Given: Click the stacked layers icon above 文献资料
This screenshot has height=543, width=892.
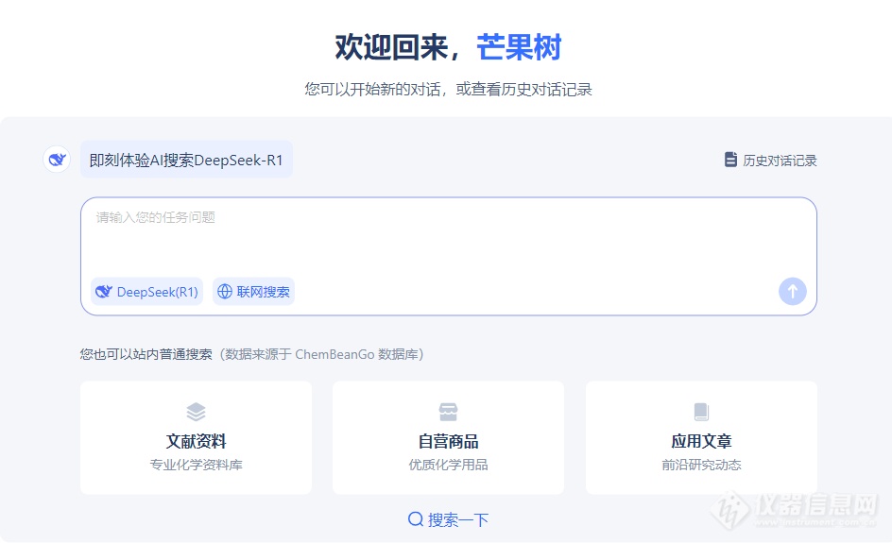Looking at the screenshot, I should (196, 412).
